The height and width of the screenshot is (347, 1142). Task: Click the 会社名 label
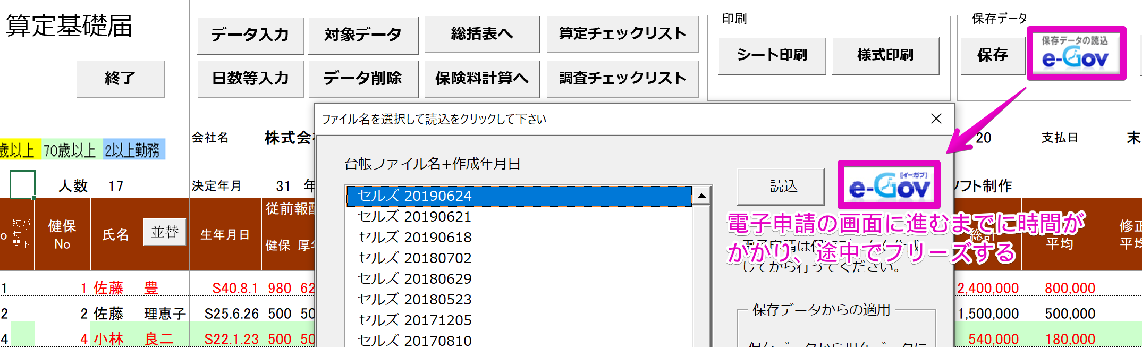210,138
